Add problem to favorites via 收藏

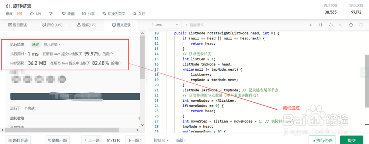[68, 14]
